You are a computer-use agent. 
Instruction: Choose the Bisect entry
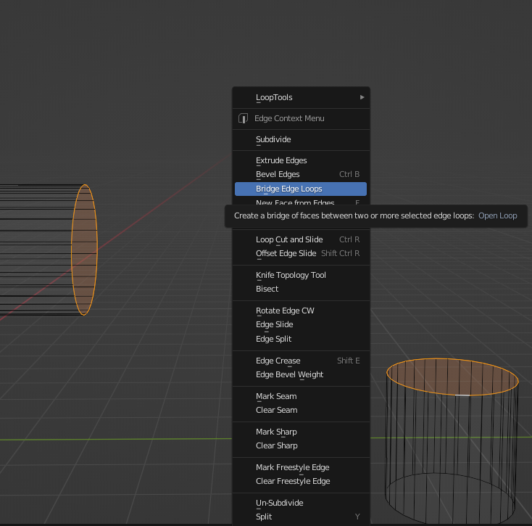[301, 289]
